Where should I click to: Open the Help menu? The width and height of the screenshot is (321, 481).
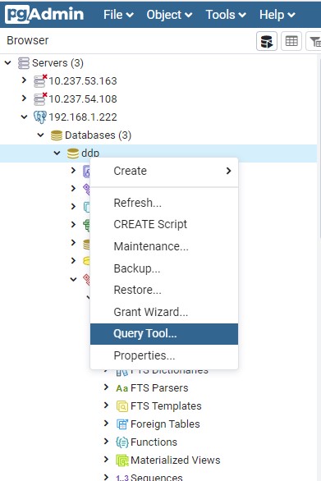click(x=277, y=15)
